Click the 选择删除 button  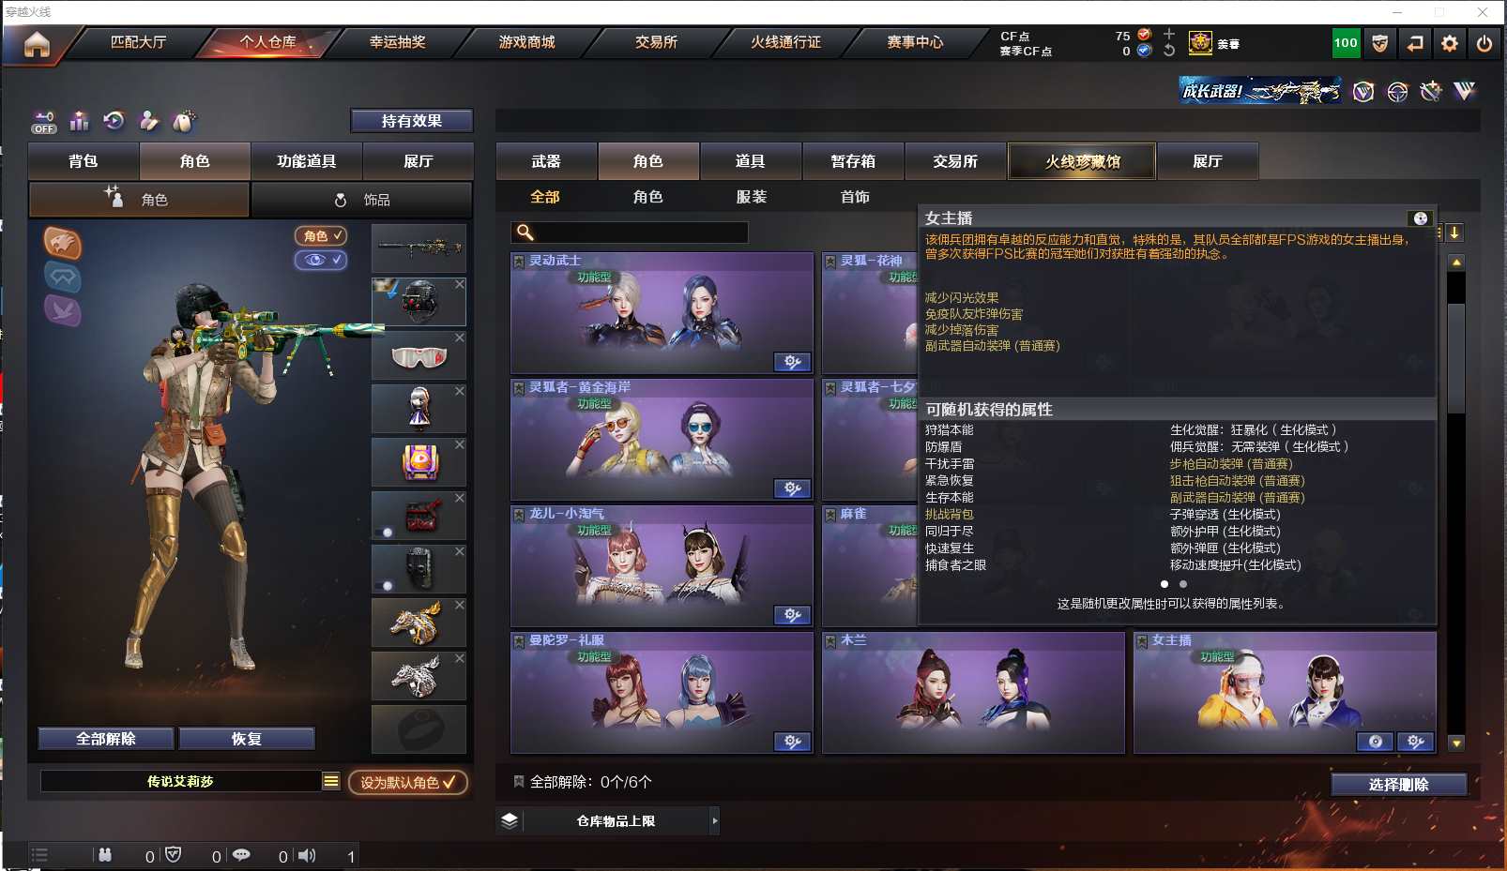click(x=1398, y=785)
